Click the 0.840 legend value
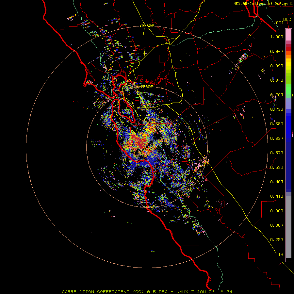Screen dimensions: 294x294 277,80
